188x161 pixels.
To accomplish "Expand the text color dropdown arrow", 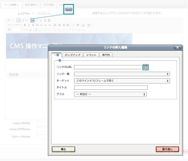I will tap(86, 25).
